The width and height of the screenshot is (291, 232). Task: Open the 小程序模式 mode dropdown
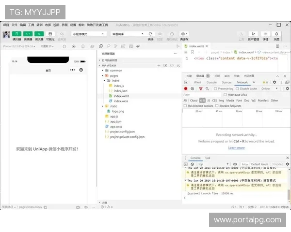click(89, 34)
